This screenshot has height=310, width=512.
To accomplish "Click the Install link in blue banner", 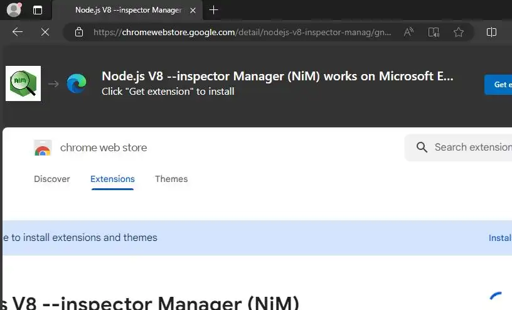I will pos(500,238).
